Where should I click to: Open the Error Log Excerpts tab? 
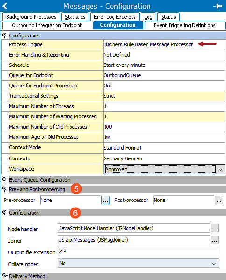point(115,17)
